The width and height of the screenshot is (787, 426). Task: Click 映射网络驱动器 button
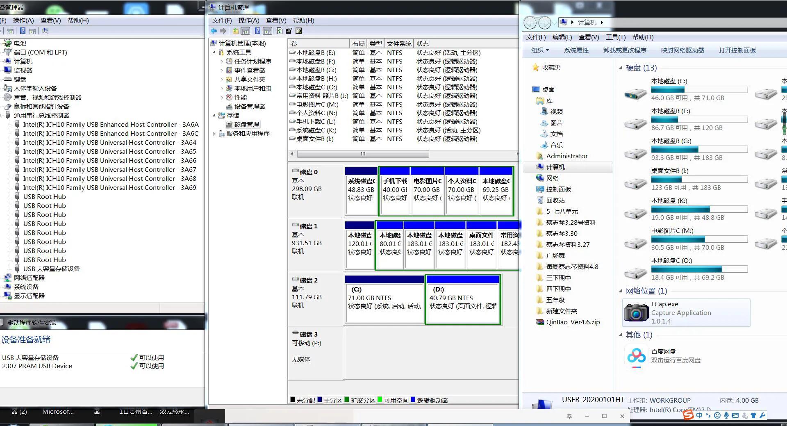point(682,50)
